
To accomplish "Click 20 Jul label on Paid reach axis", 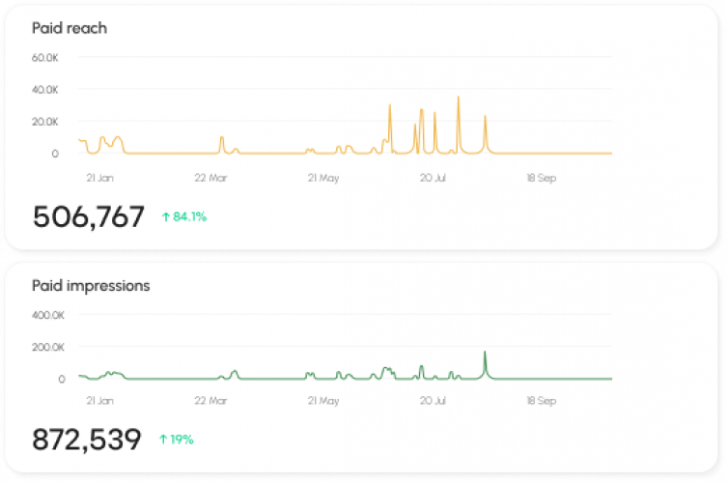I will (x=433, y=178).
